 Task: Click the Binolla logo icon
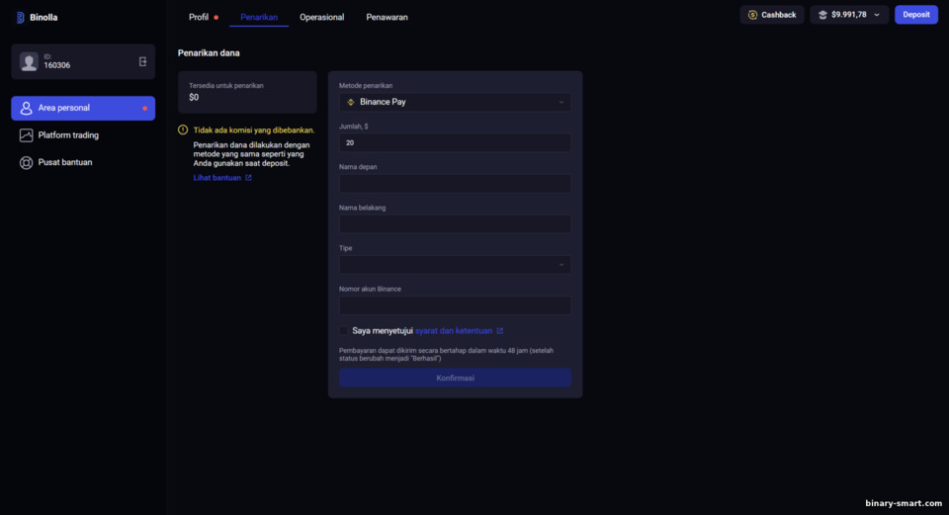(20, 18)
